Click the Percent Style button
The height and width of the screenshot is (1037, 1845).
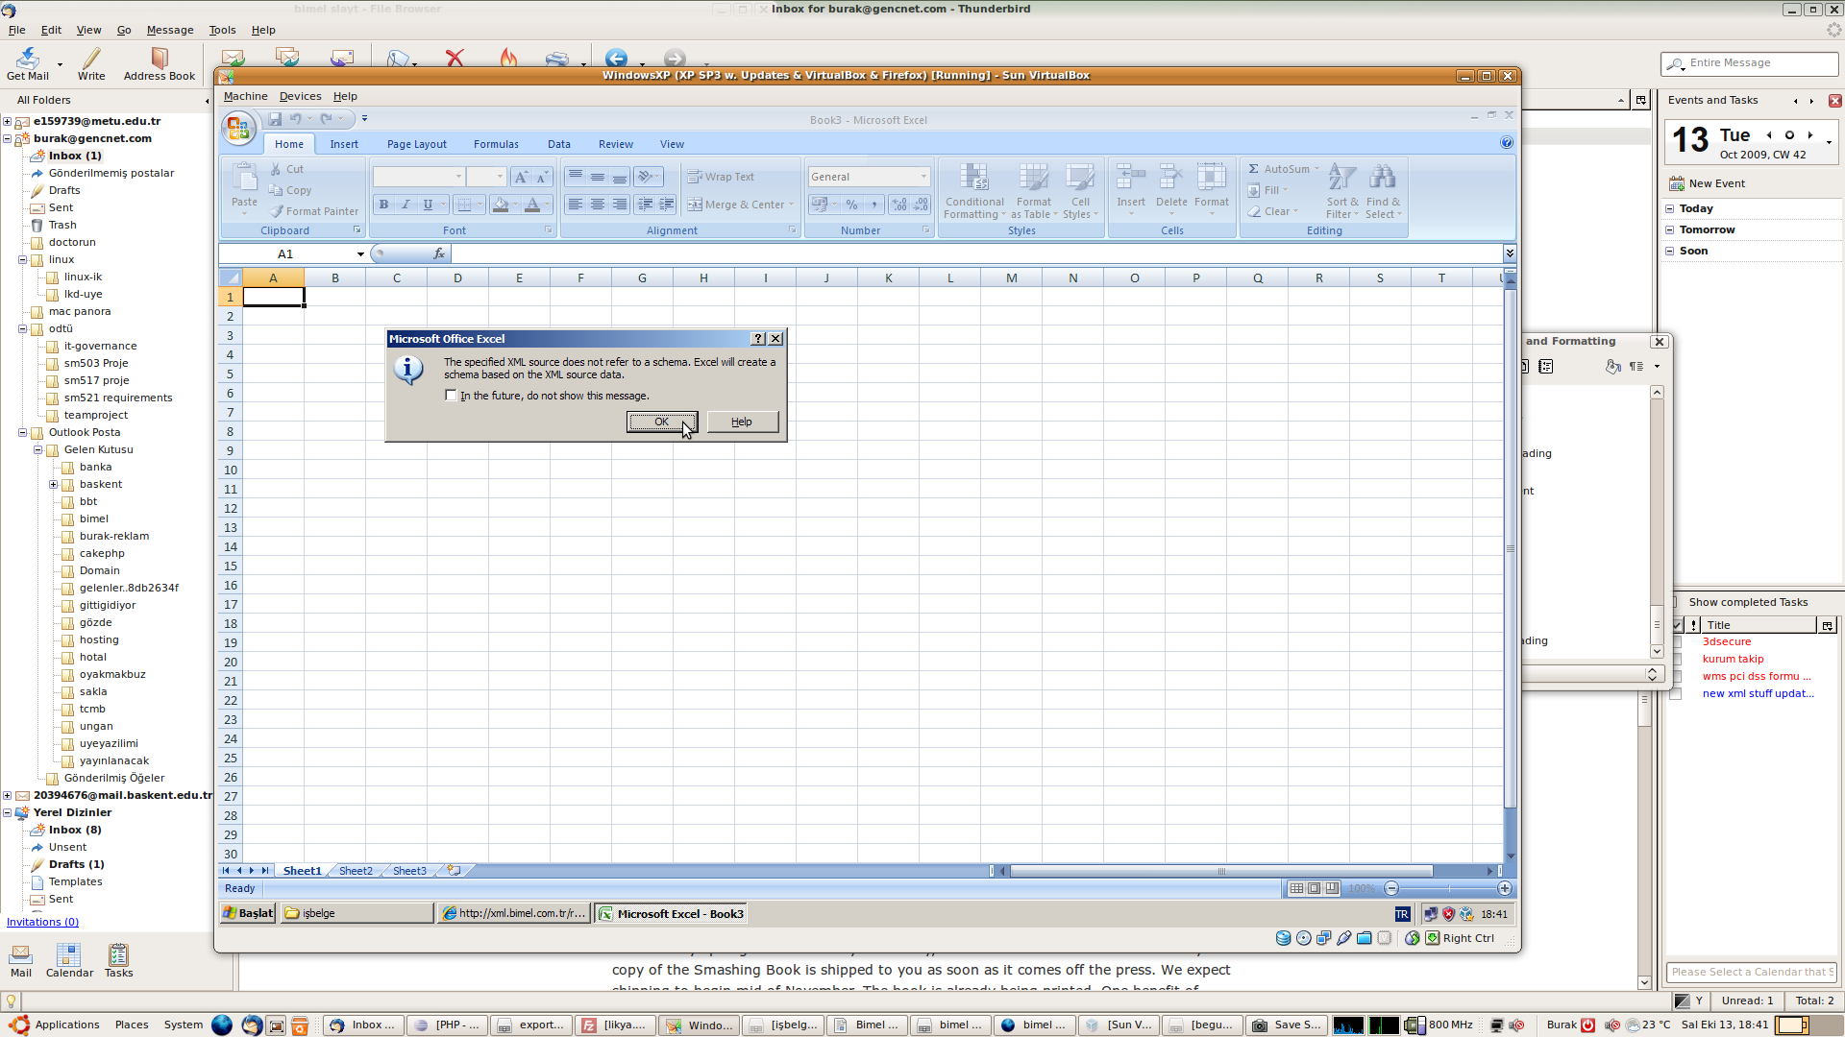pyautogui.click(x=851, y=205)
